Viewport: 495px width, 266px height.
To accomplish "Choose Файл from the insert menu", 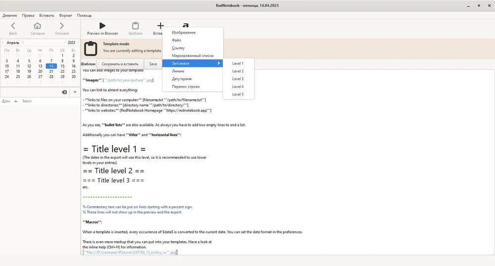I will click(x=193, y=40).
